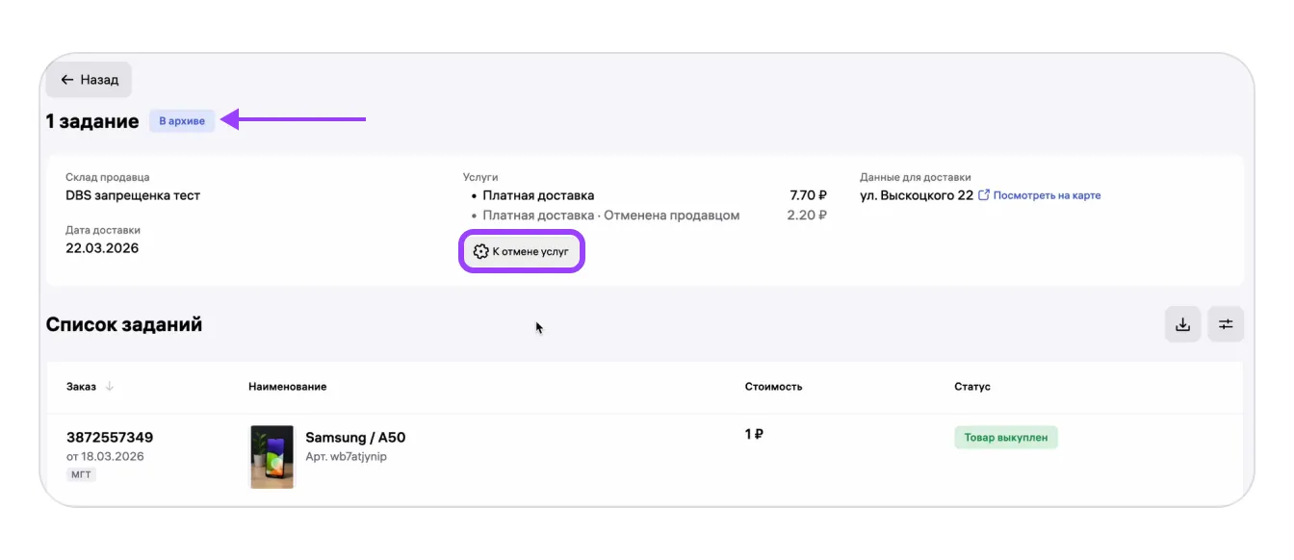The height and width of the screenshot is (560, 1294).
Task: Click the Товар выкуплен status badge
Action: [x=1006, y=438]
